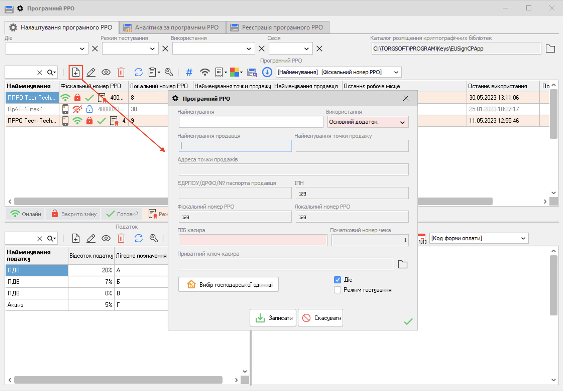Enable the Режим тестування checkbox
The image size is (563, 391).
coord(337,290)
